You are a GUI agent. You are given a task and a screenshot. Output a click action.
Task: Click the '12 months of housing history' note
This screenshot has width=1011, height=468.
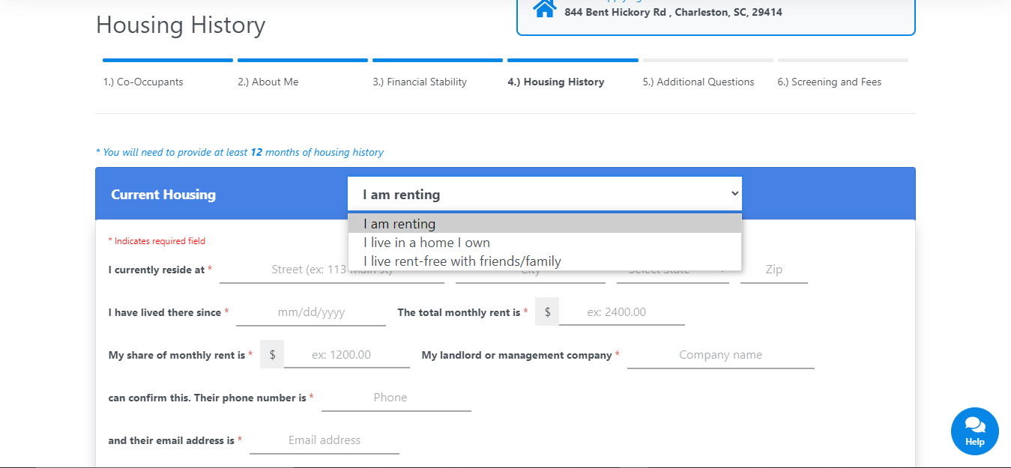240,152
